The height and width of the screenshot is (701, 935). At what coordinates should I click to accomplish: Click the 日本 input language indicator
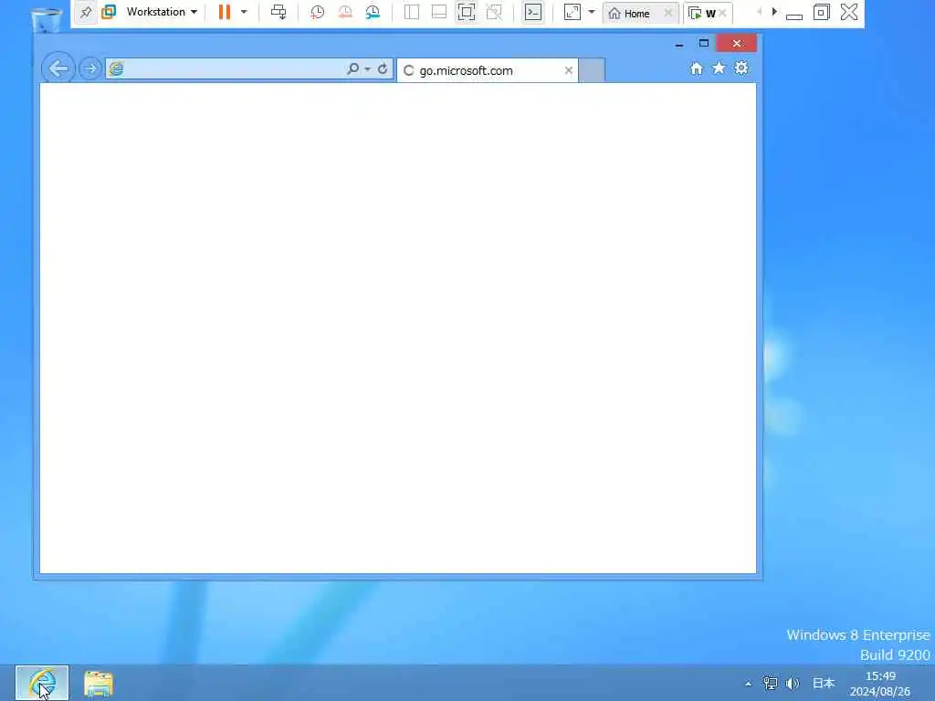(x=824, y=683)
